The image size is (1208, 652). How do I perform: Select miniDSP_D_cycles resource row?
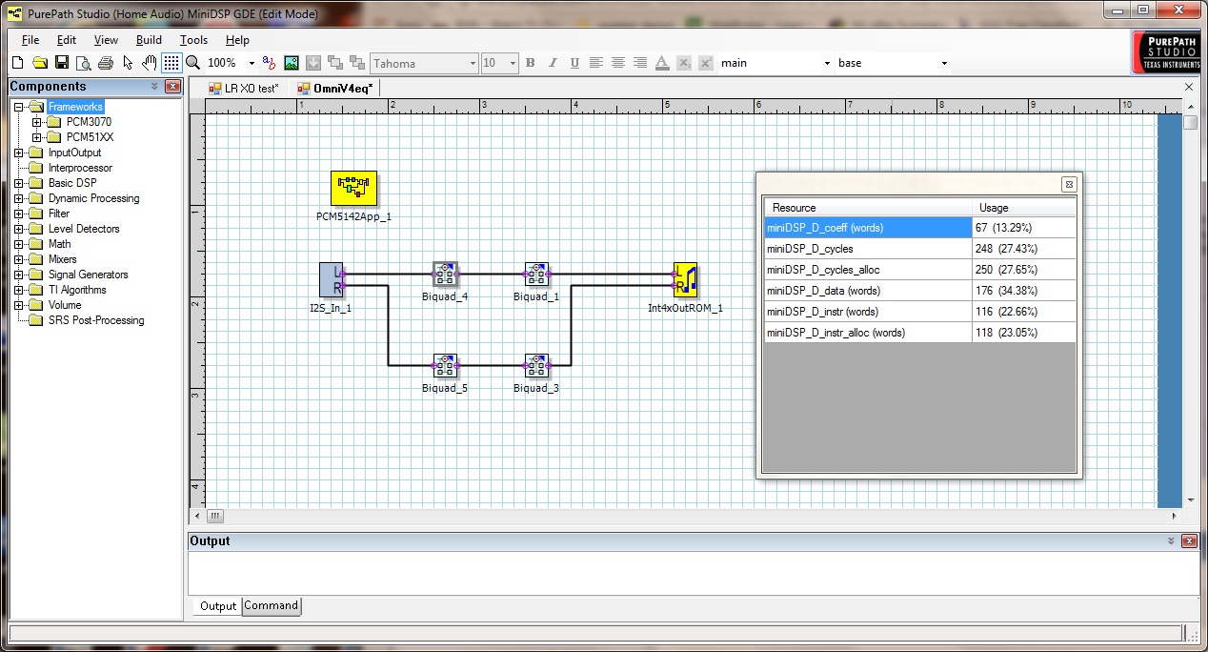[x=920, y=249]
